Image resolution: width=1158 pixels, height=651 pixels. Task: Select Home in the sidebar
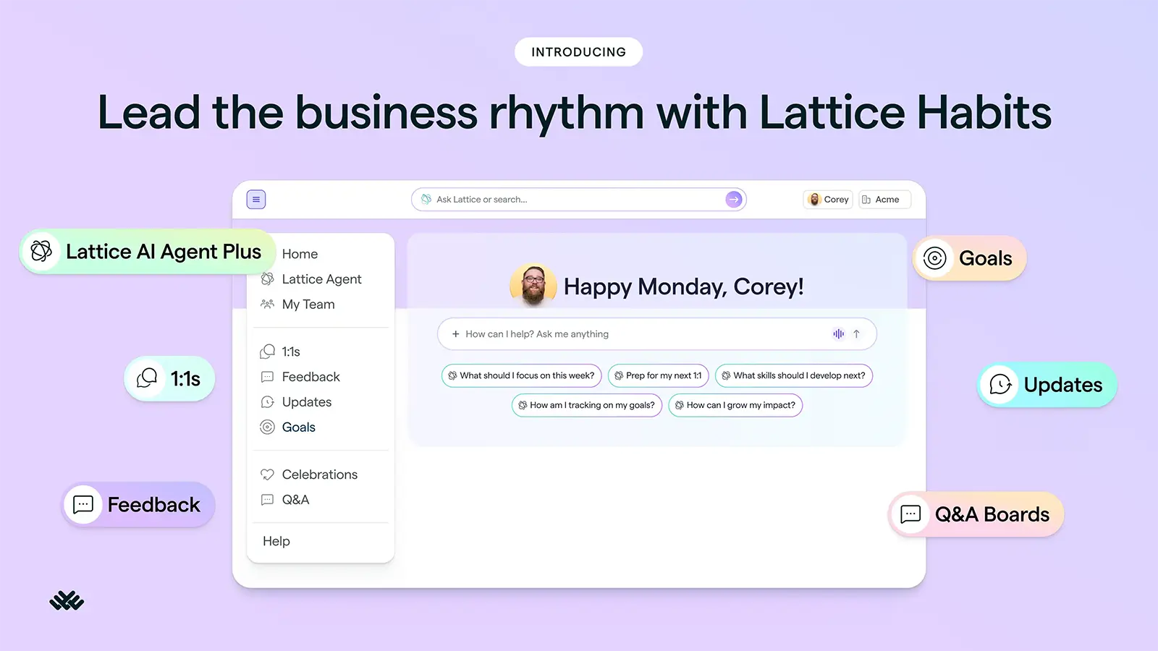pyautogui.click(x=300, y=254)
